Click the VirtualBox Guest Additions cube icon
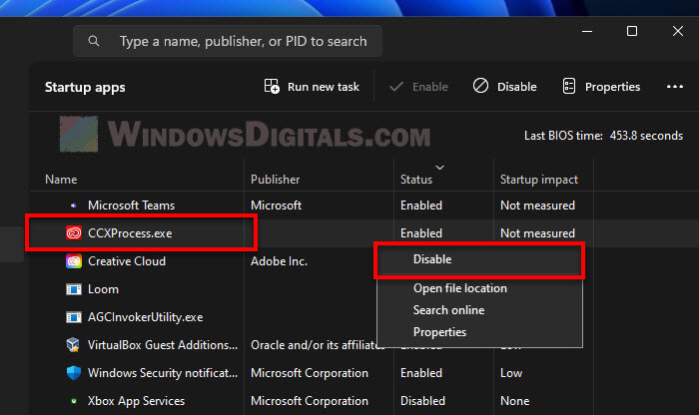 coord(73,344)
